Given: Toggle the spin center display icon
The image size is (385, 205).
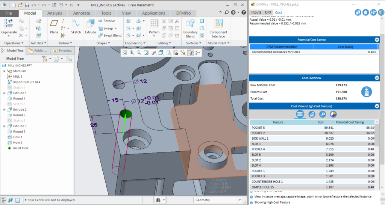Looking at the screenshot, I should tap(197, 53).
